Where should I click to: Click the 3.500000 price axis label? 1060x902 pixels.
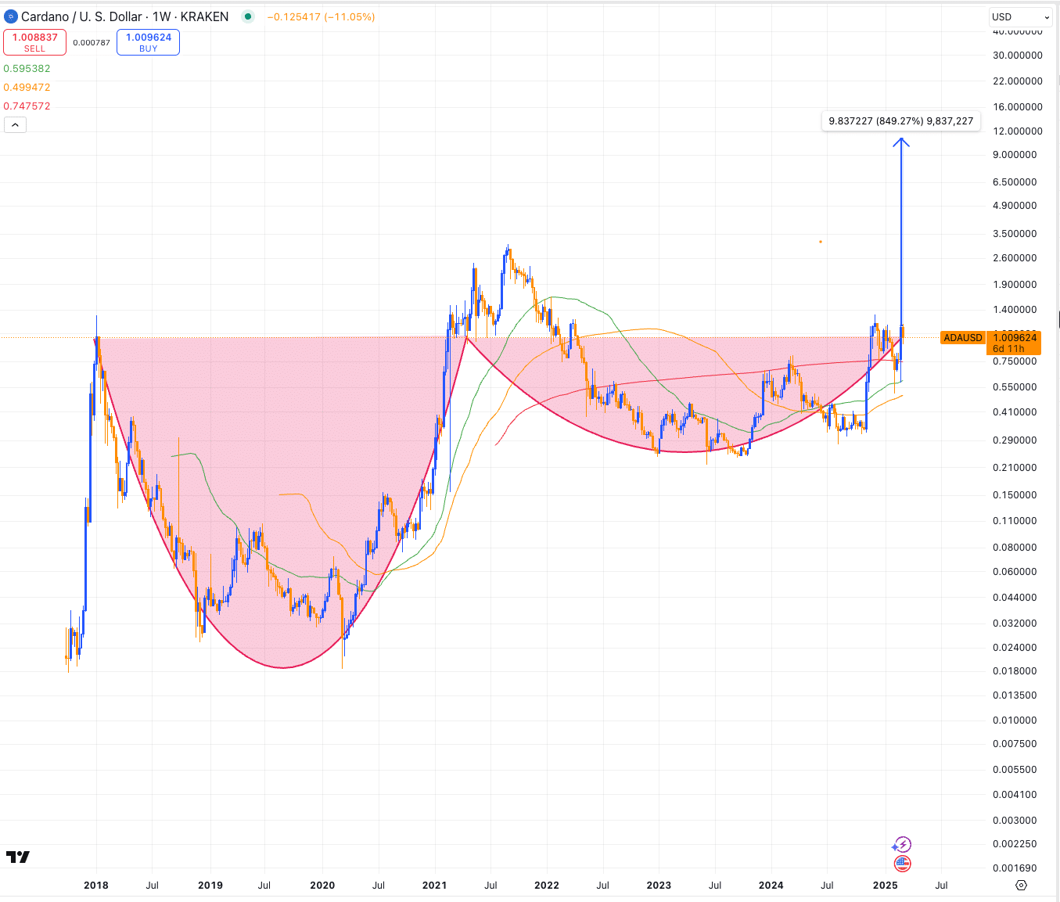[x=1015, y=234]
